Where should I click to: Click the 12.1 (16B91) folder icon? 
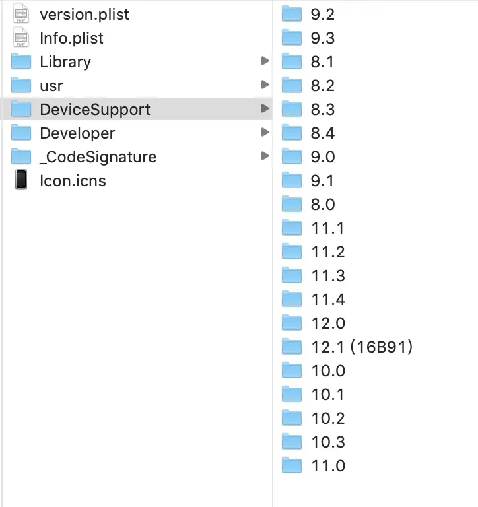click(x=291, y=347)
